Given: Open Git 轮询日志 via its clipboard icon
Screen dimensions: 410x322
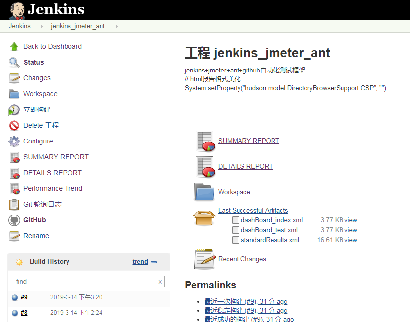Looking at the screenshot, I should 14,204.
